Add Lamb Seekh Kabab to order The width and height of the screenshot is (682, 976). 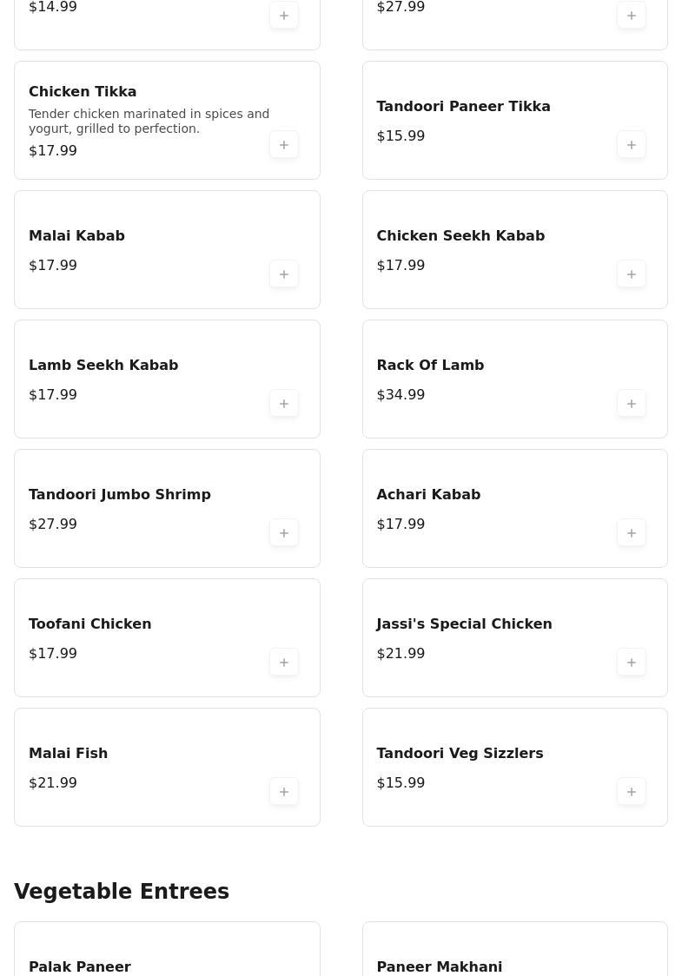tap(284, 404)
